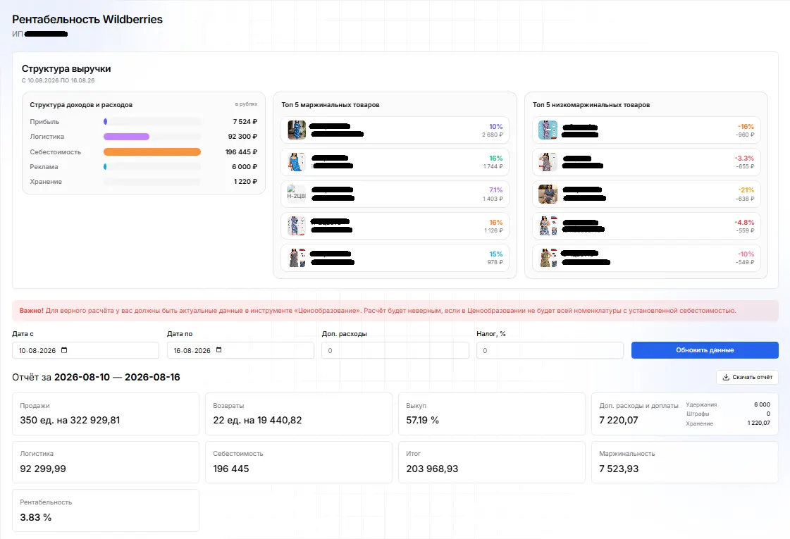Open calendar picker in Дата с field
This screenshot has height=539, width=790.
[x=64, y=350]
